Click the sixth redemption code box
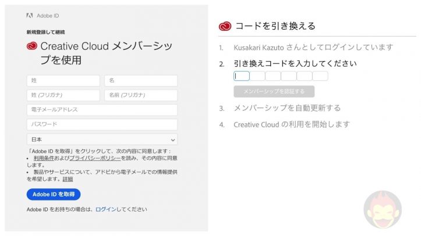Image resolution: width=421 pixels, height=236 pixels. tap(320, 76)
